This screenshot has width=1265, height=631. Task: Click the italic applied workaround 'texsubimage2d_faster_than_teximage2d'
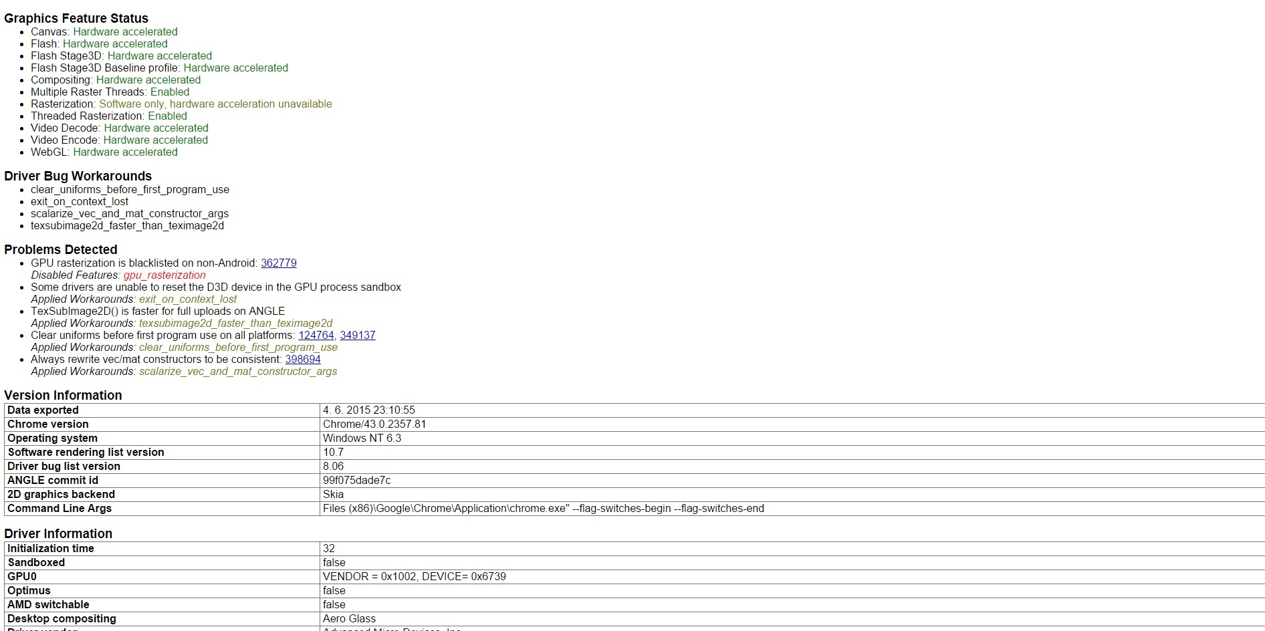pyautogui.click(x=235, y=324)
